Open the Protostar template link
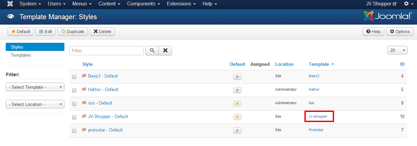Screen dimensions: 417x146 316,130
